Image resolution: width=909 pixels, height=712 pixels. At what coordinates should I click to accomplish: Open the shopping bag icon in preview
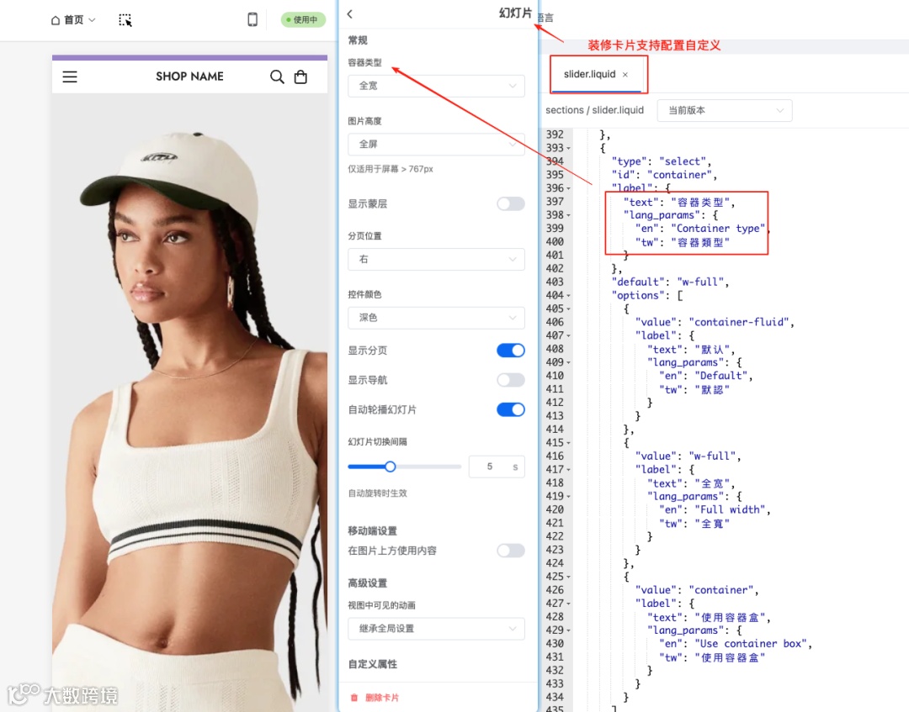[300, 76]
